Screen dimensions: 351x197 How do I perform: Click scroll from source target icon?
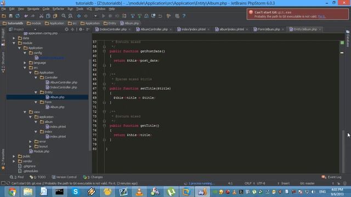tap(66, 29)
